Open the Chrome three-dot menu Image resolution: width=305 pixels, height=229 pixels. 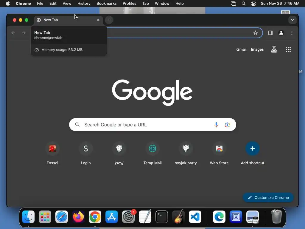point(292,33)
